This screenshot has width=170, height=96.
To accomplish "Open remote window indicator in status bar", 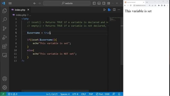I will [3, 94].
